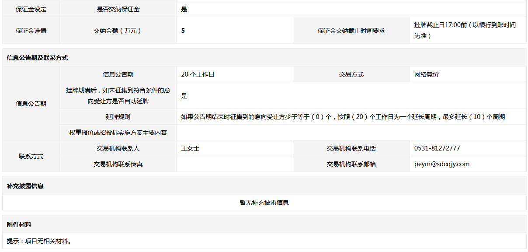Click the extension rule description text

[x=343, y=117]
